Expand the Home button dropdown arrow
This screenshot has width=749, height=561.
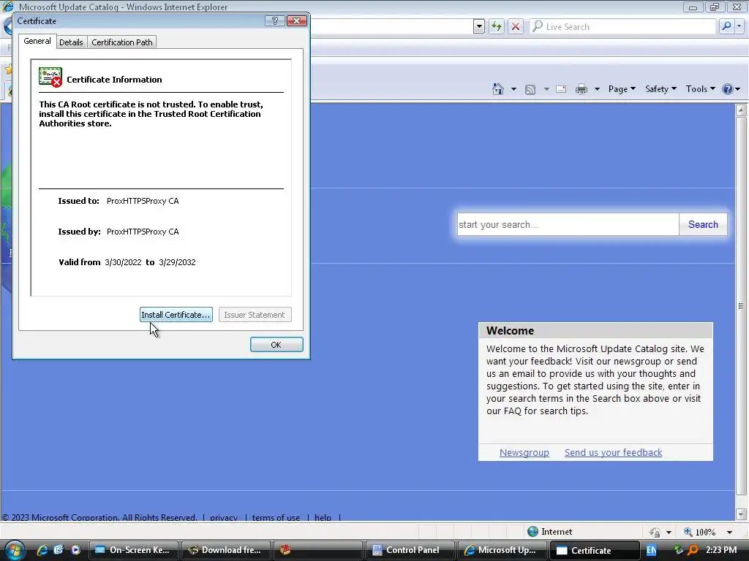tap(513, 89)
